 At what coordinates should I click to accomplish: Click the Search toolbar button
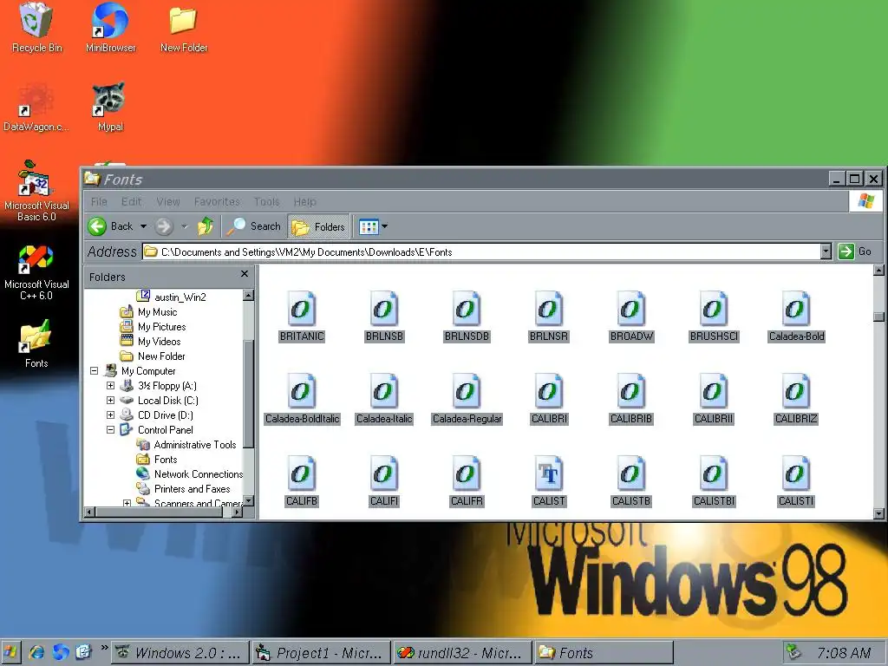pyautogui.click(x=254, y=226)
